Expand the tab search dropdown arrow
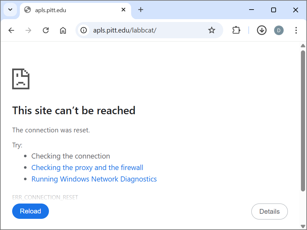Screen dimensions: 307x230 click(x=10, y=10)
